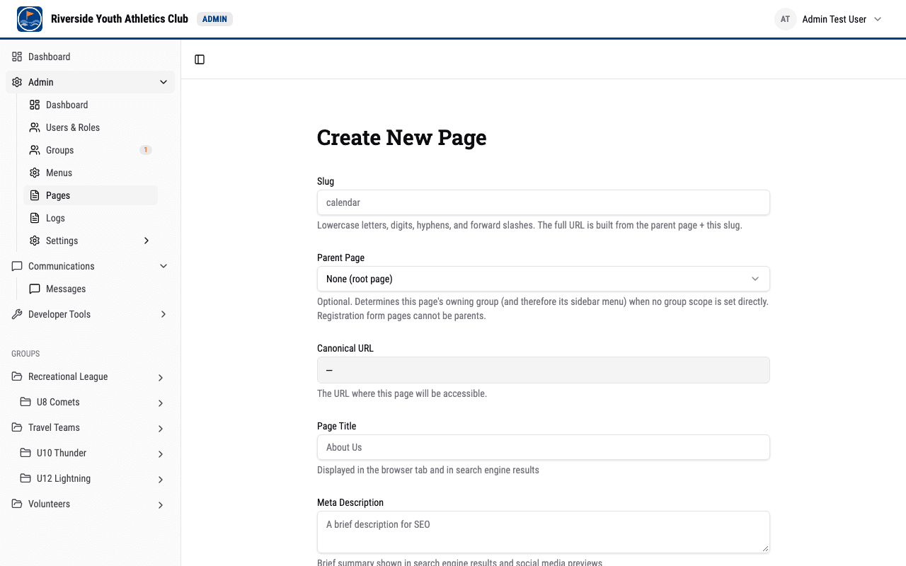Click the U8 Comets folder icon
This screenshot has width=906, height=566.
tap(25, 402)
